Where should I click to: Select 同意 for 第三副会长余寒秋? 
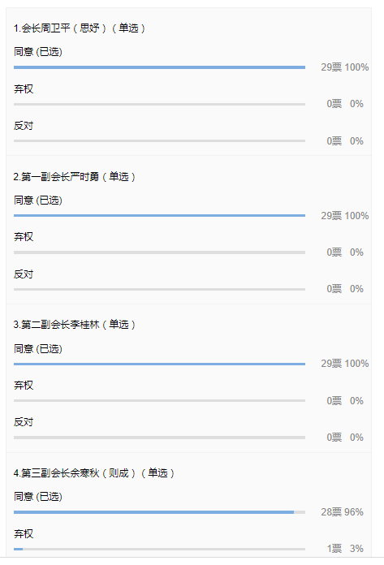click(x=38, y=497)
